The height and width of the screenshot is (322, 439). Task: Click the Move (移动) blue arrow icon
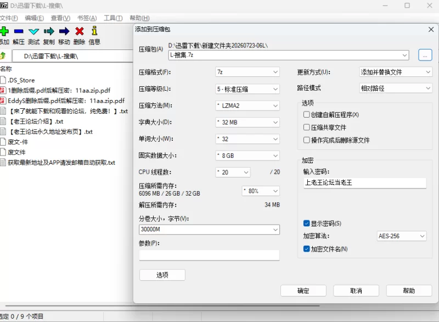coord(64,31)
